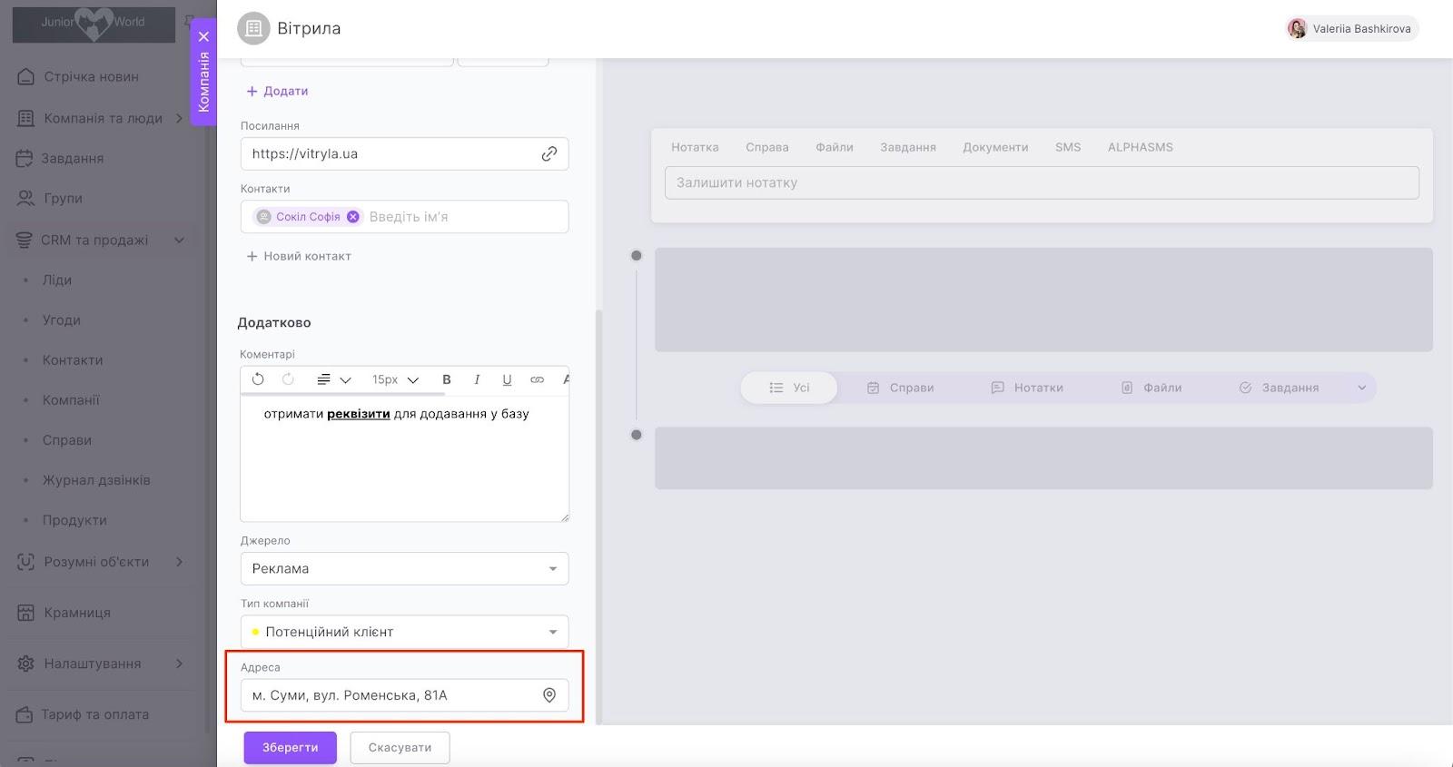
Task: Go to Компанії in CRM submenu
Action: 71,400
